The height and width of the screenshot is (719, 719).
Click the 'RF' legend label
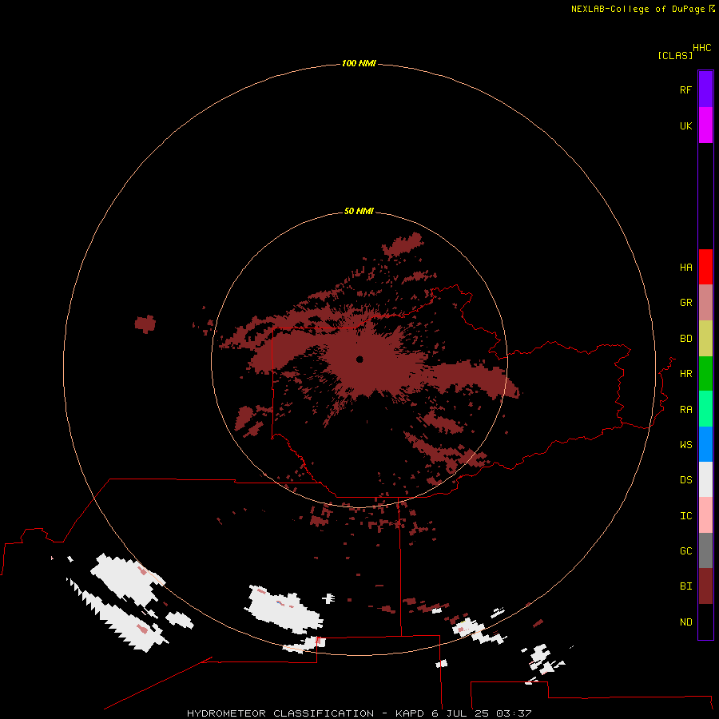pyautogui.click(x=685, y=89)
